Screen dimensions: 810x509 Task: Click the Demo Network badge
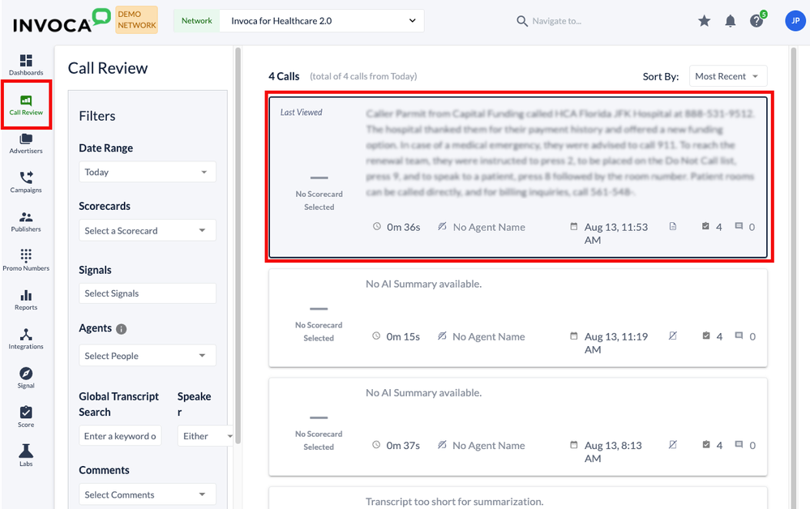click(x=136, y=19)
